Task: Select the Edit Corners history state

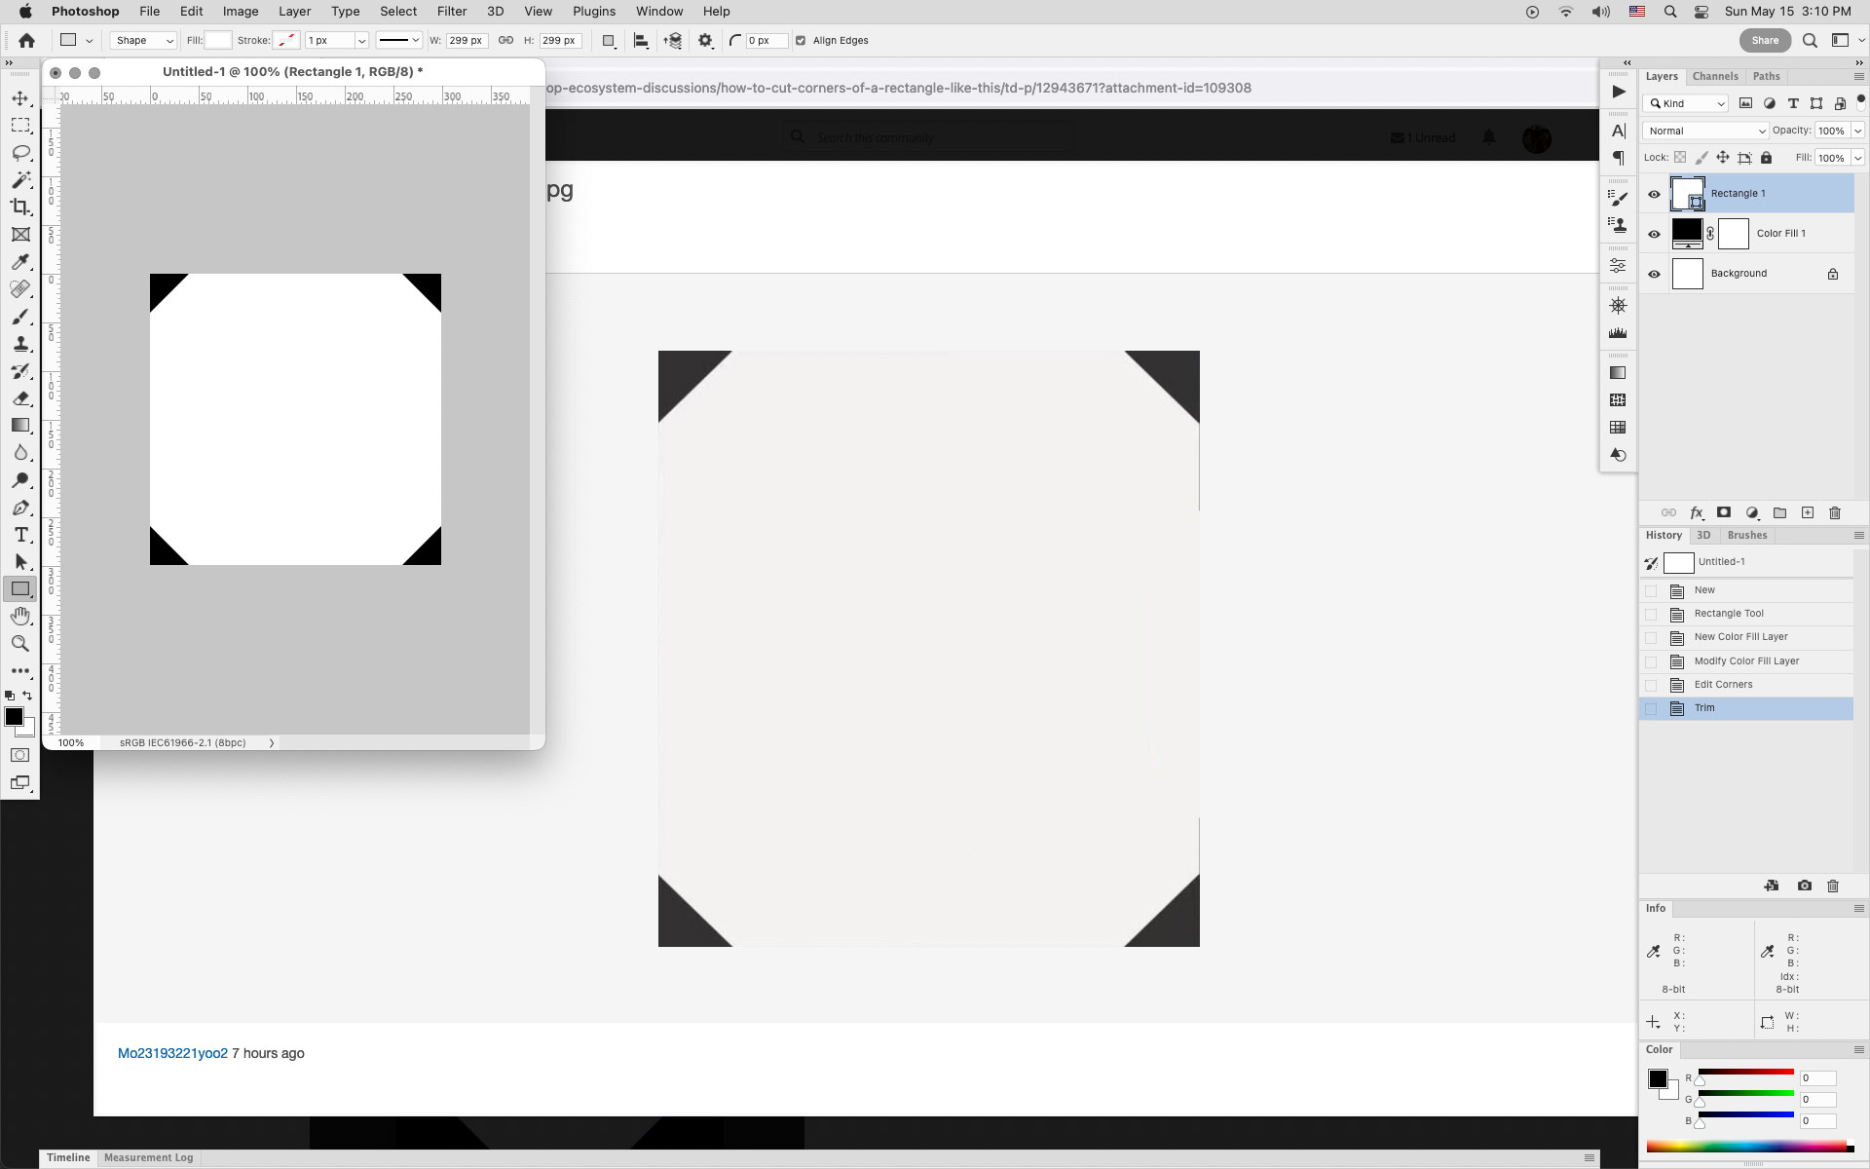Action: click(x=1723, y=685)
